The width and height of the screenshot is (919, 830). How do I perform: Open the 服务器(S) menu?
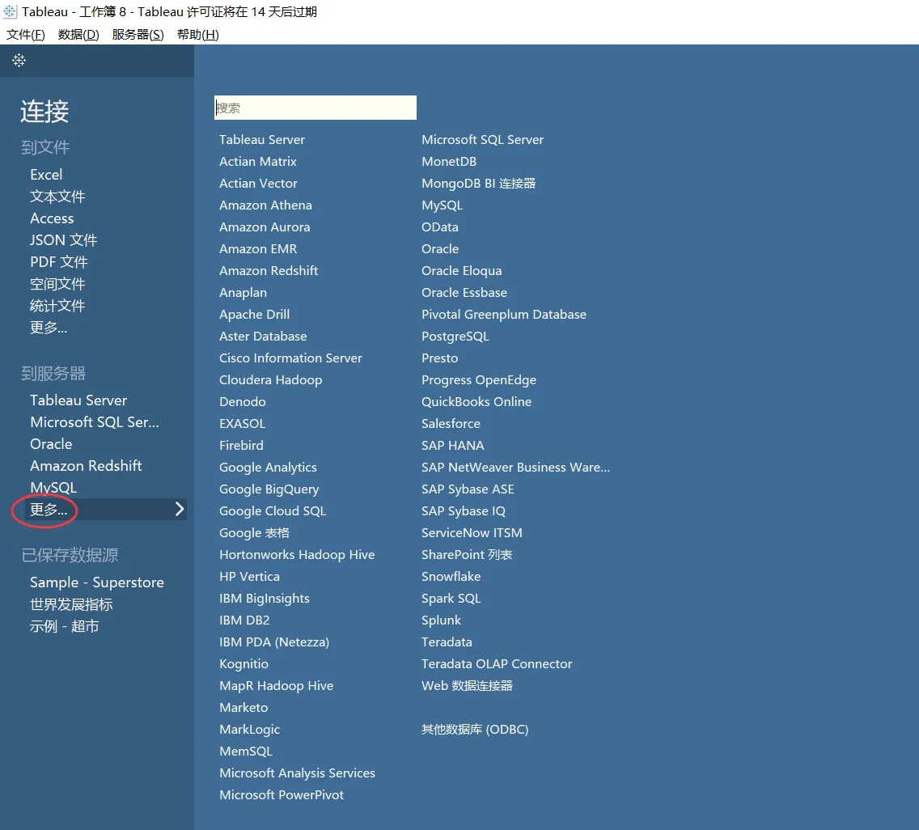138,35
